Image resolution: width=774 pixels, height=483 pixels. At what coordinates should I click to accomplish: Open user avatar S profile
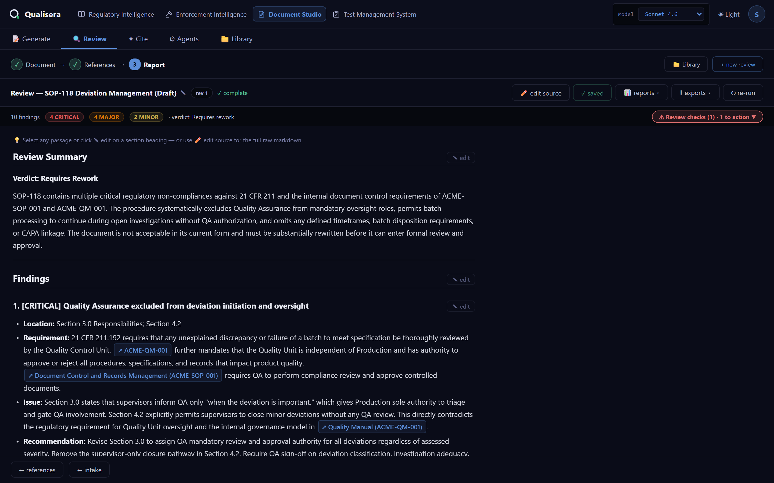point(757,14)
